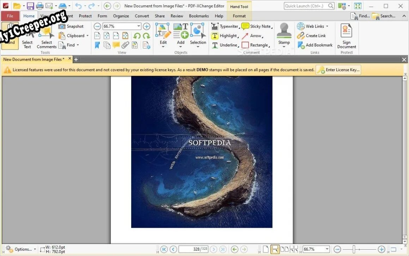
Task: Click the Create Link tool
Action: [x=311, y=36]
